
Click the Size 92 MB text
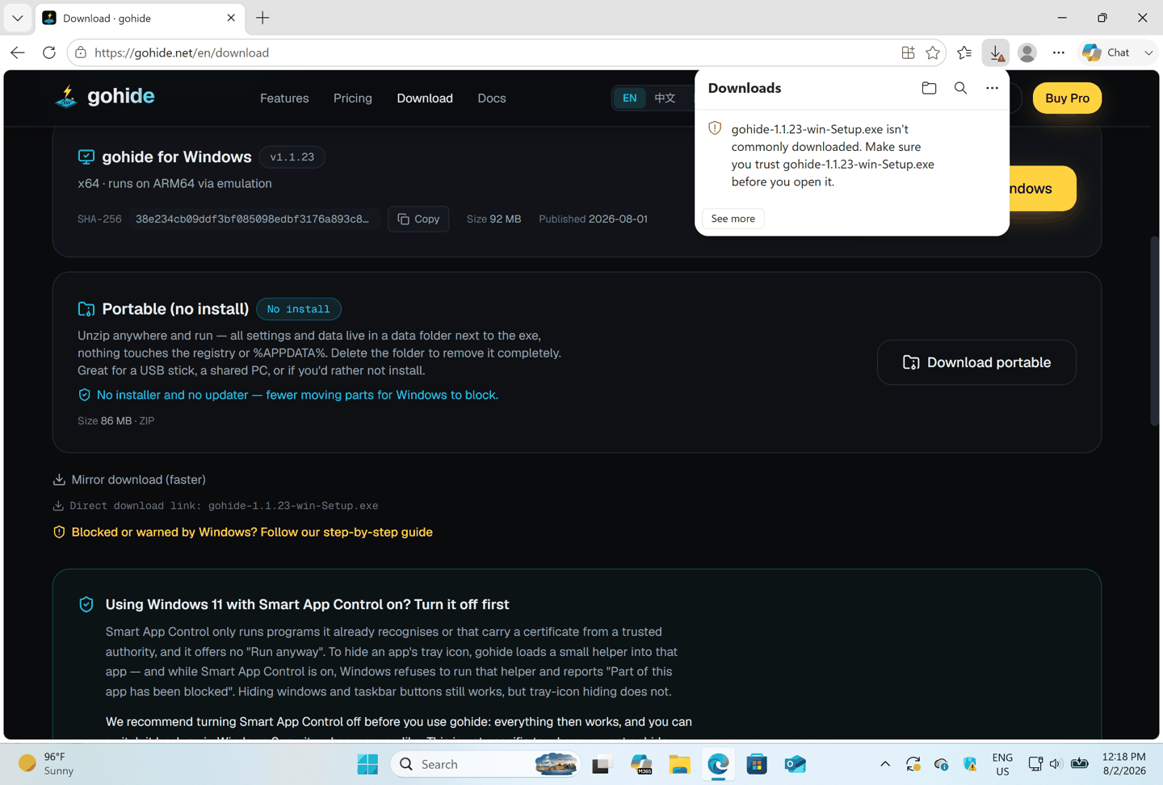[x=493, y=219]
